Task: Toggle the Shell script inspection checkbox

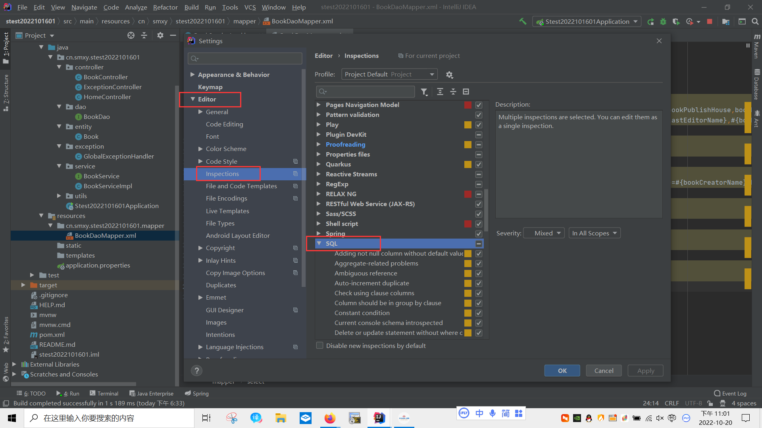Action: (x=479, y=224)
